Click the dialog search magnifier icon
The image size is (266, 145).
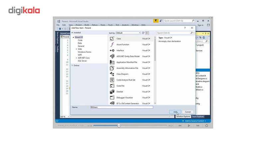192,33
